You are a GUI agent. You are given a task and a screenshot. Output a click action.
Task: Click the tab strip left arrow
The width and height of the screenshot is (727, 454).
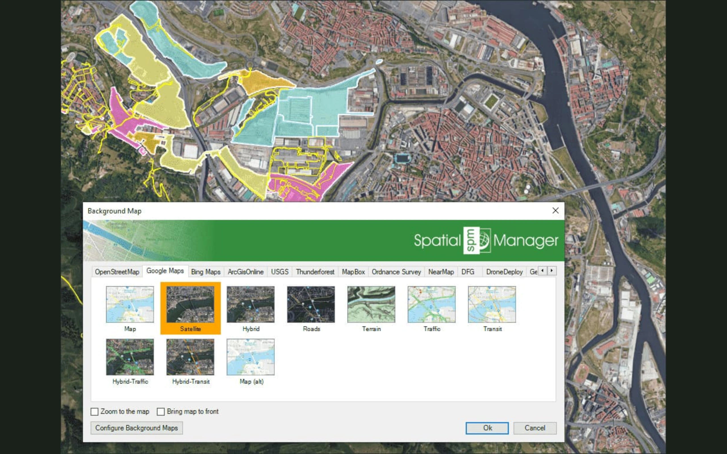click(x=542, y=270)
